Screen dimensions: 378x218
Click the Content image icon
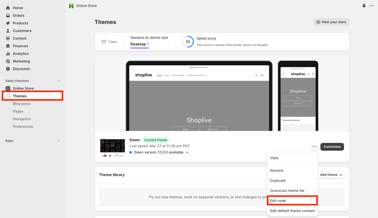click(x=8, y=38)
